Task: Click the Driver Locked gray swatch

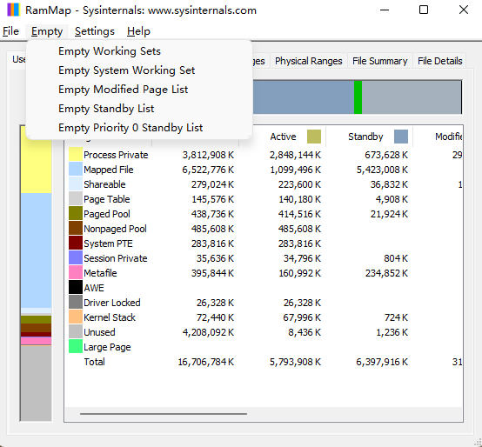Action: 76,303
